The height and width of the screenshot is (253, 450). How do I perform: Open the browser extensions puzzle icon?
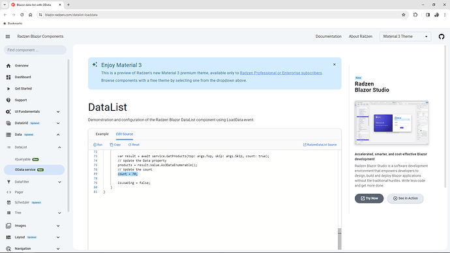point(415,15)
